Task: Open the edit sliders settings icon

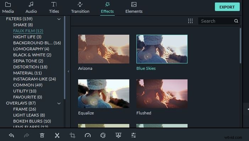Action: [134, 135]
